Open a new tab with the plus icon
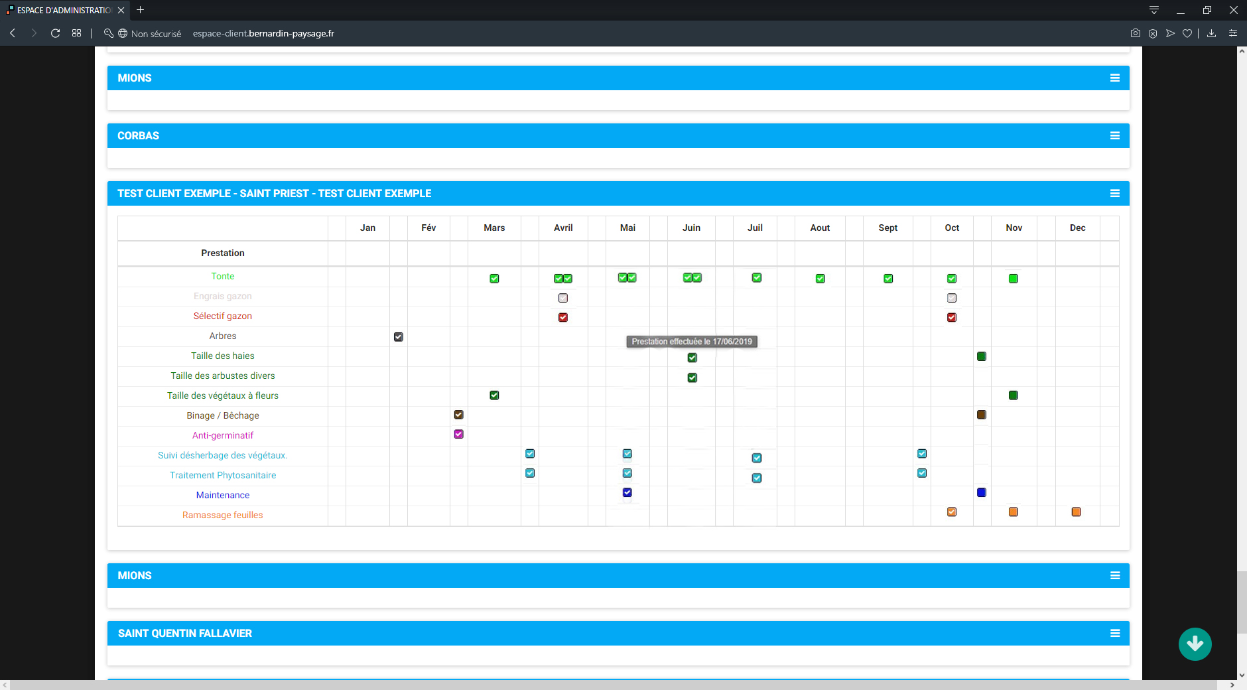The image size is (1247, 690). pos(140,10)
